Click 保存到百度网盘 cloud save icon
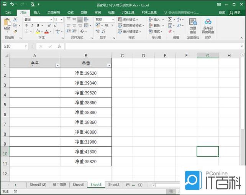The width and height of the screenshot is (246, 195). tap(208, 26)
